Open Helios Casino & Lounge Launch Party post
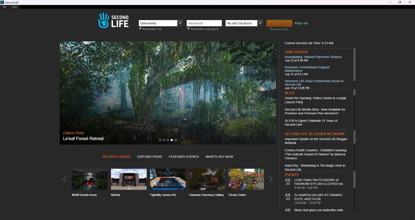415x220 pixels. (x=315, y=100)
